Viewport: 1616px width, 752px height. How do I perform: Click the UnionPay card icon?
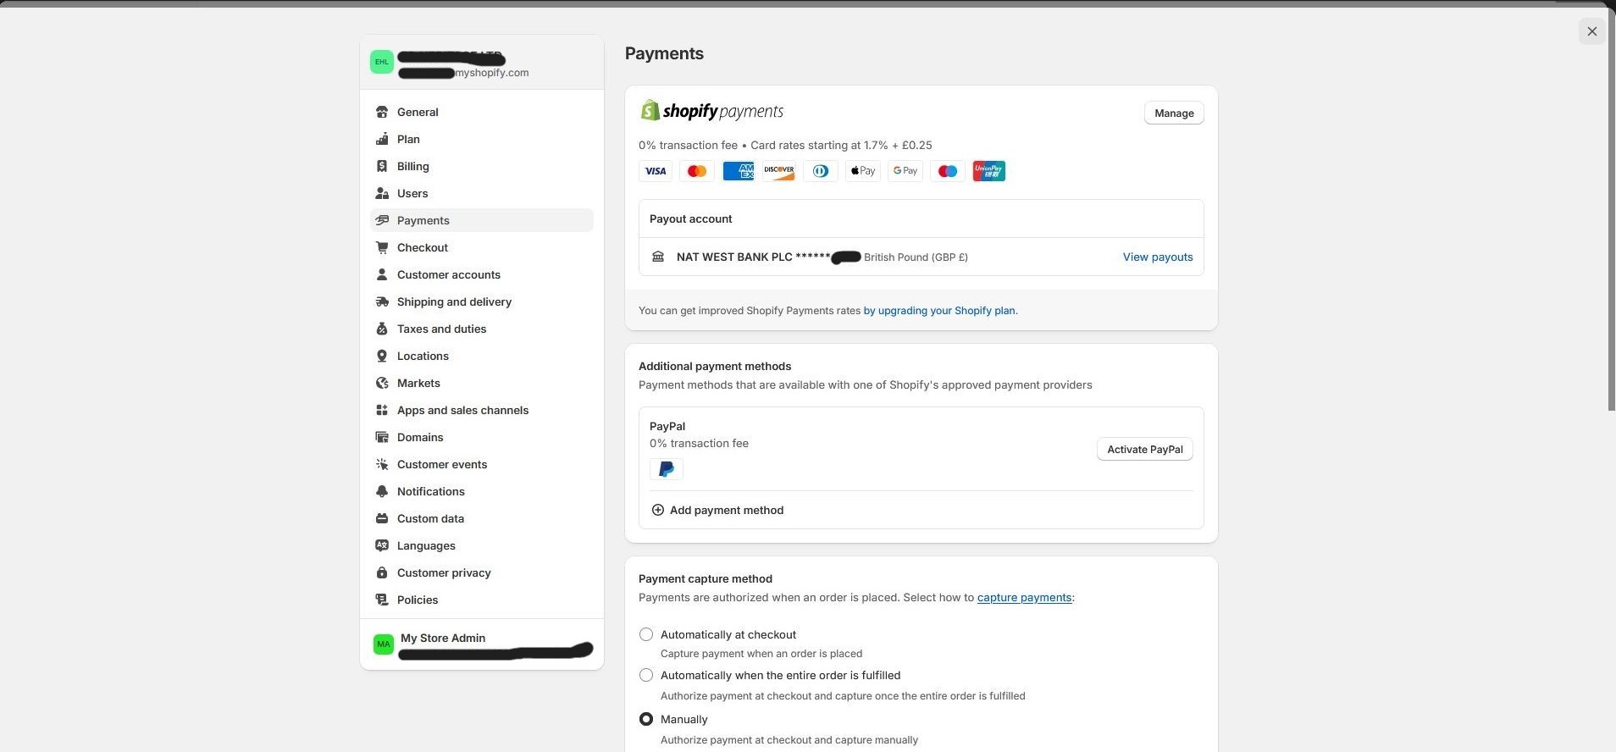989,171
